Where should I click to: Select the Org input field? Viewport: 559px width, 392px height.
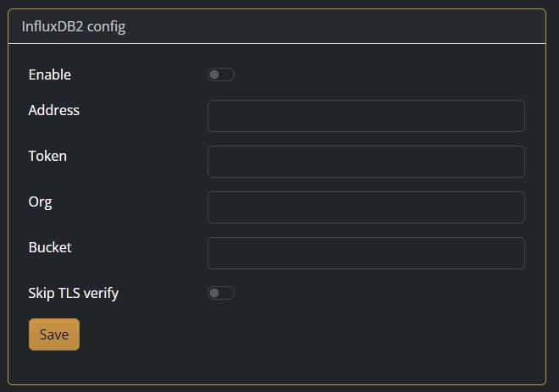click(366, 207)
